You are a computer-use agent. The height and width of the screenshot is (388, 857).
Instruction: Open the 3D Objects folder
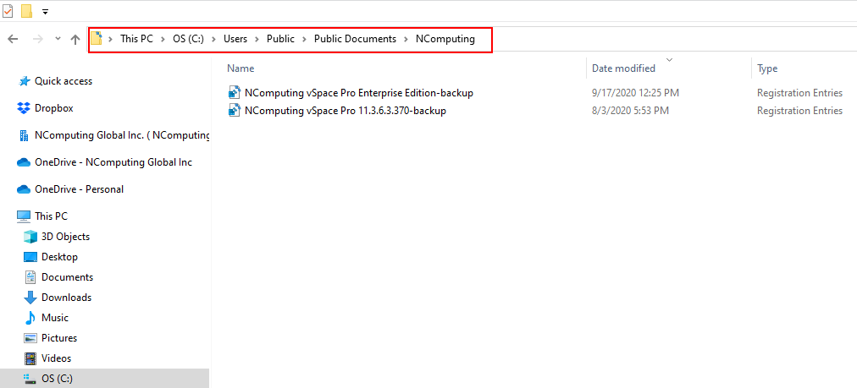pyautogui.click(x=65, y=237)
